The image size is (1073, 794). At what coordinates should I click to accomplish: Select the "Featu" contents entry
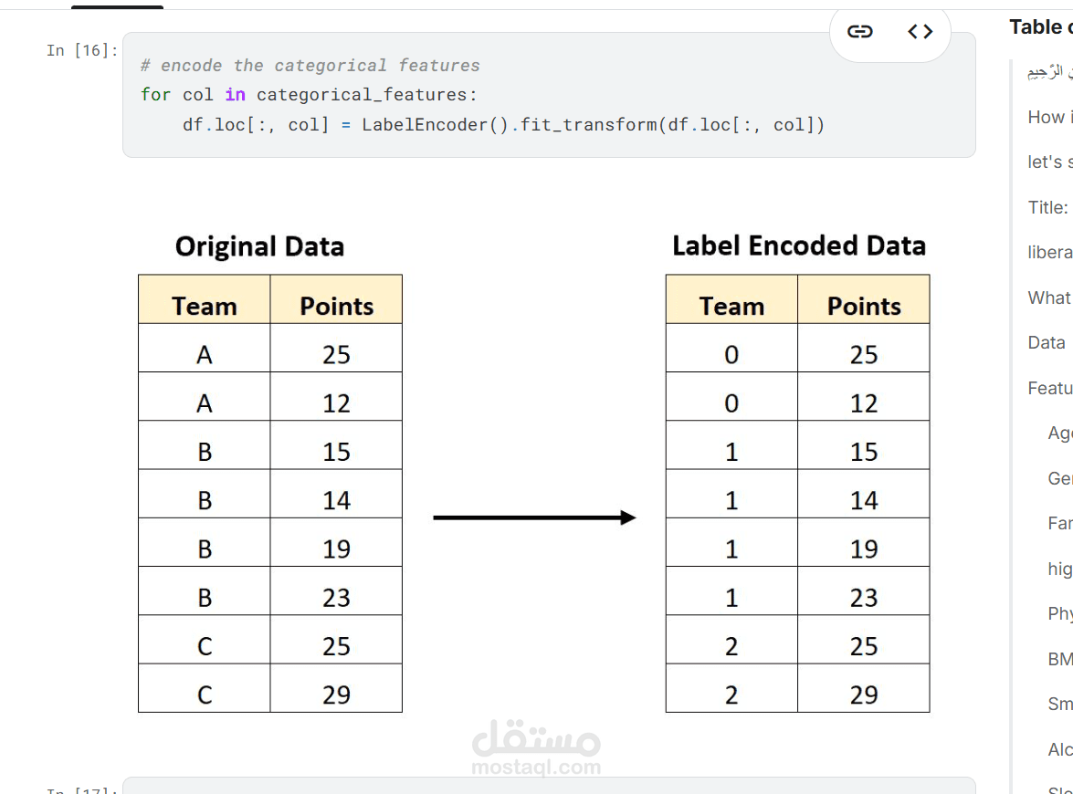coord(1050,388)
